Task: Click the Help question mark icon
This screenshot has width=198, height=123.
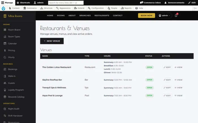Action: coord(137,8)
